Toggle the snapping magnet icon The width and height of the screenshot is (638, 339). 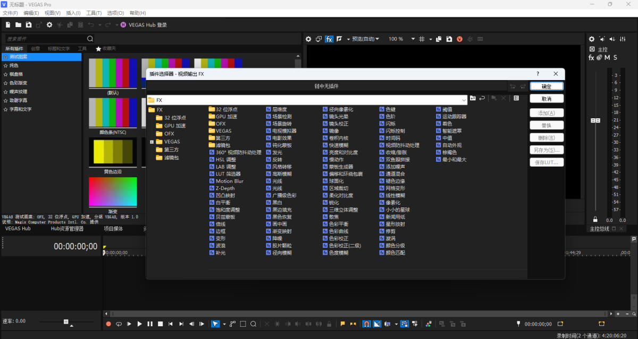click(x=366, y=324)
